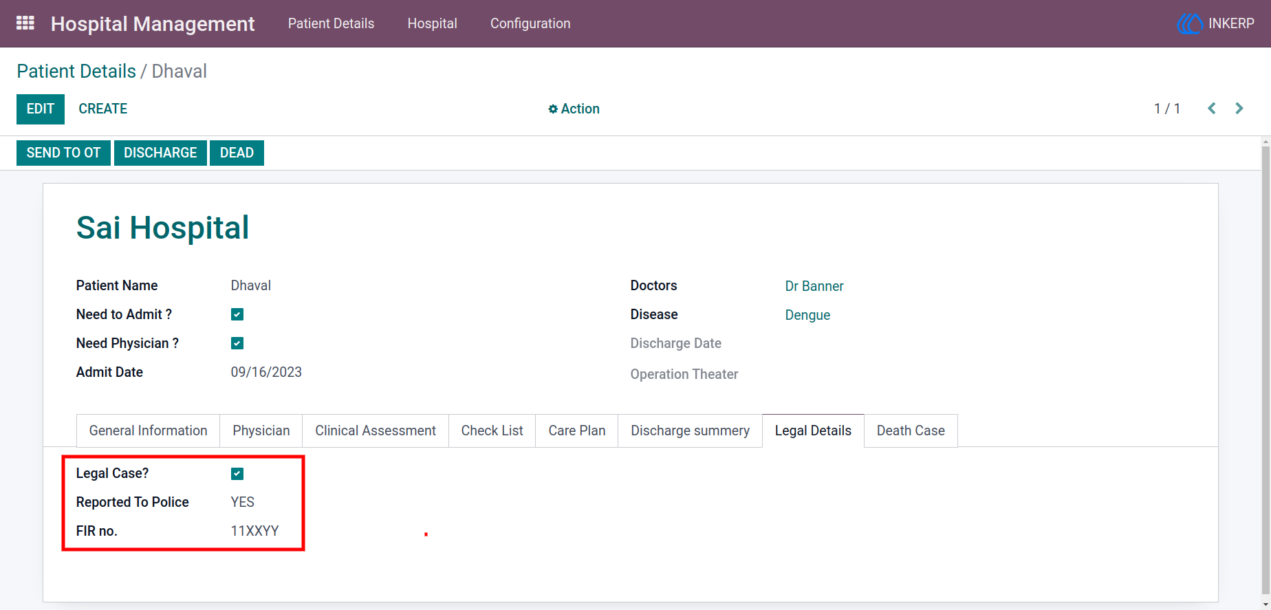Click the Operation Theater label
The image size is (1271, 610).
pos(684,374)
